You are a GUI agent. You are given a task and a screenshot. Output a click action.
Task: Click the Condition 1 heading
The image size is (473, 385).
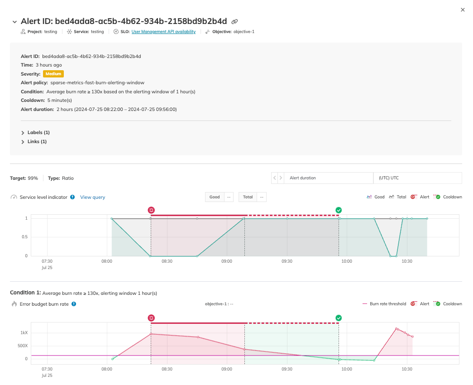click(x=25, y=293)
